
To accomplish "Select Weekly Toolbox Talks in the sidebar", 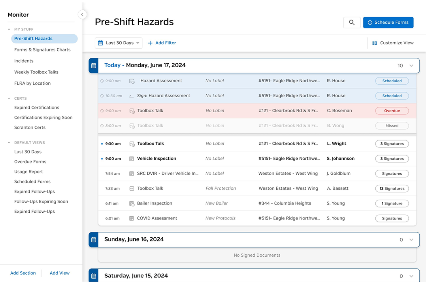I will pyautogui.click(x=36, y=72).
